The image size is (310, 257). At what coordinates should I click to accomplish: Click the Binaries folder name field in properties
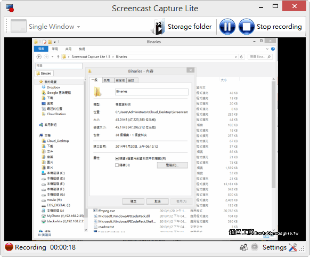pyautogui.click(x=152, y=92)
